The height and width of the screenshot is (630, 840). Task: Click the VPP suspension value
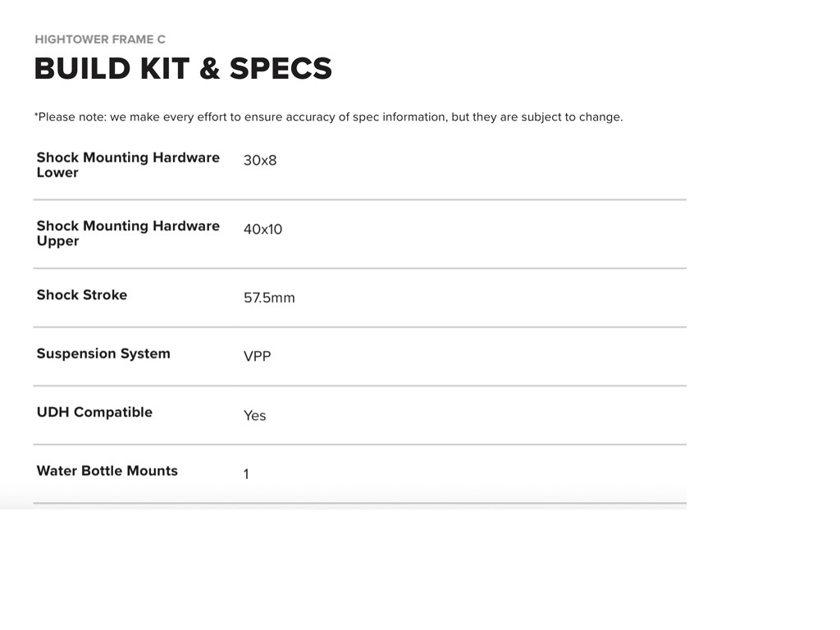(x=257, y=356)
